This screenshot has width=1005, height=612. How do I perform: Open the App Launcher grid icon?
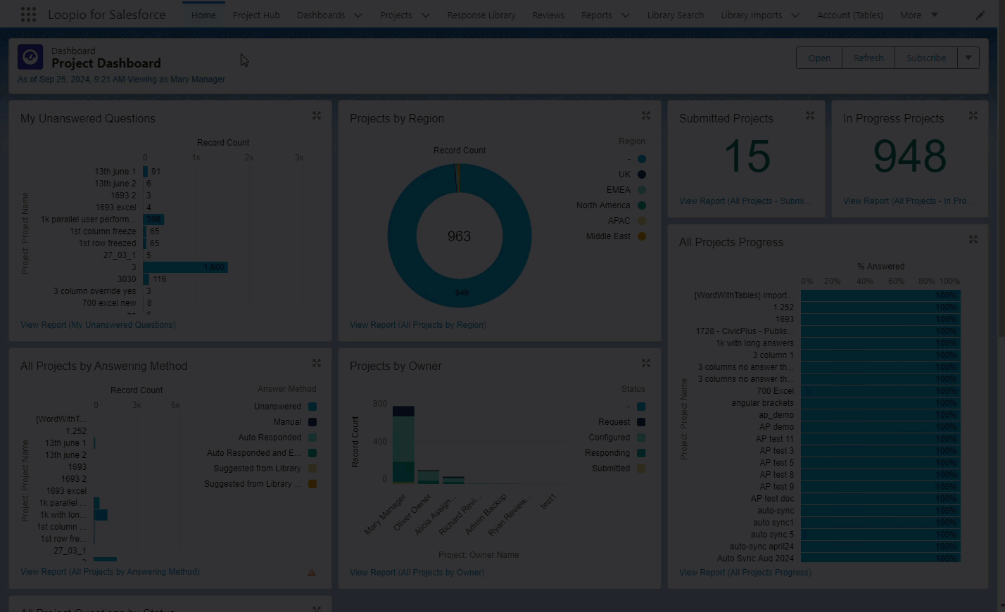pyautogui.click(x=28, y=15)
